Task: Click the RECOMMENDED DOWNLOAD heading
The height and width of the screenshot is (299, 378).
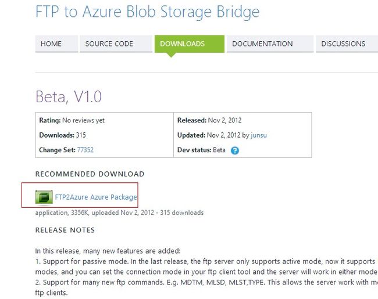Action: [90, 174]
